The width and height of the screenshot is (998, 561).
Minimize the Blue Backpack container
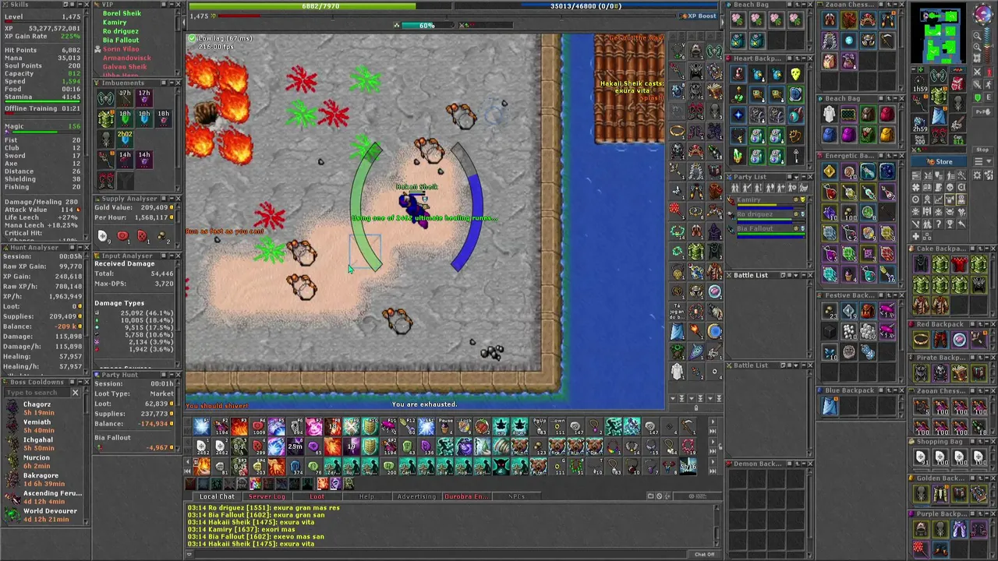tap(895, 390)
